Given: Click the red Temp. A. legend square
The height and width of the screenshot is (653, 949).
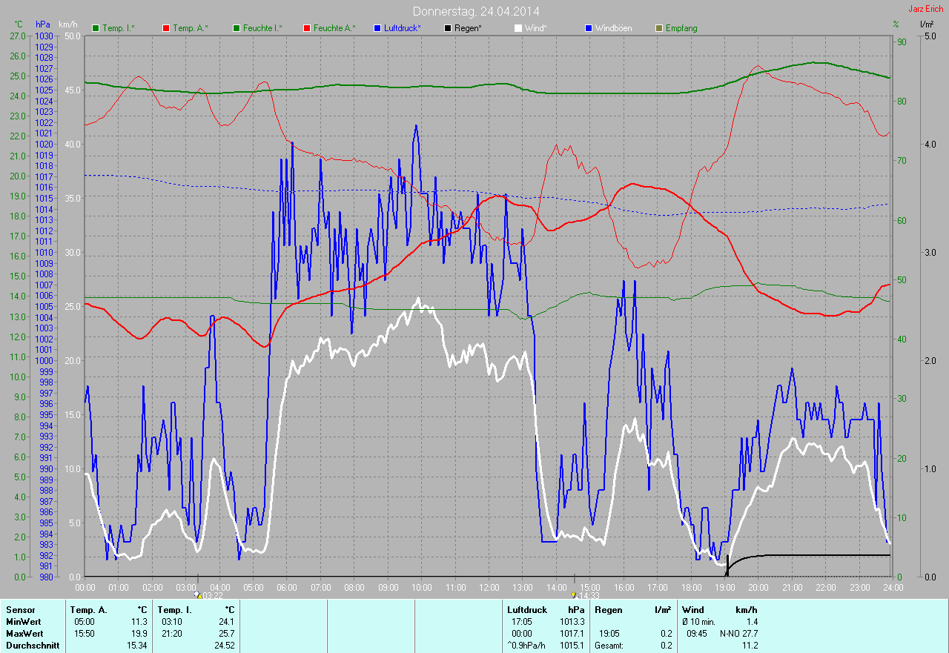Looking at the screenshot, I should pos(166,28).
